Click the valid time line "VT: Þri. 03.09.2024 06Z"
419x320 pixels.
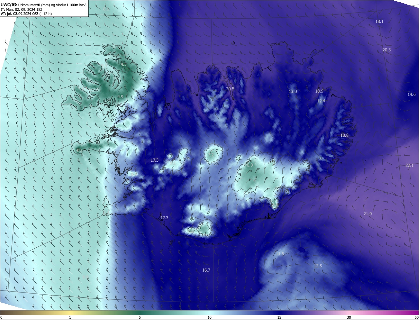(19, 14)
